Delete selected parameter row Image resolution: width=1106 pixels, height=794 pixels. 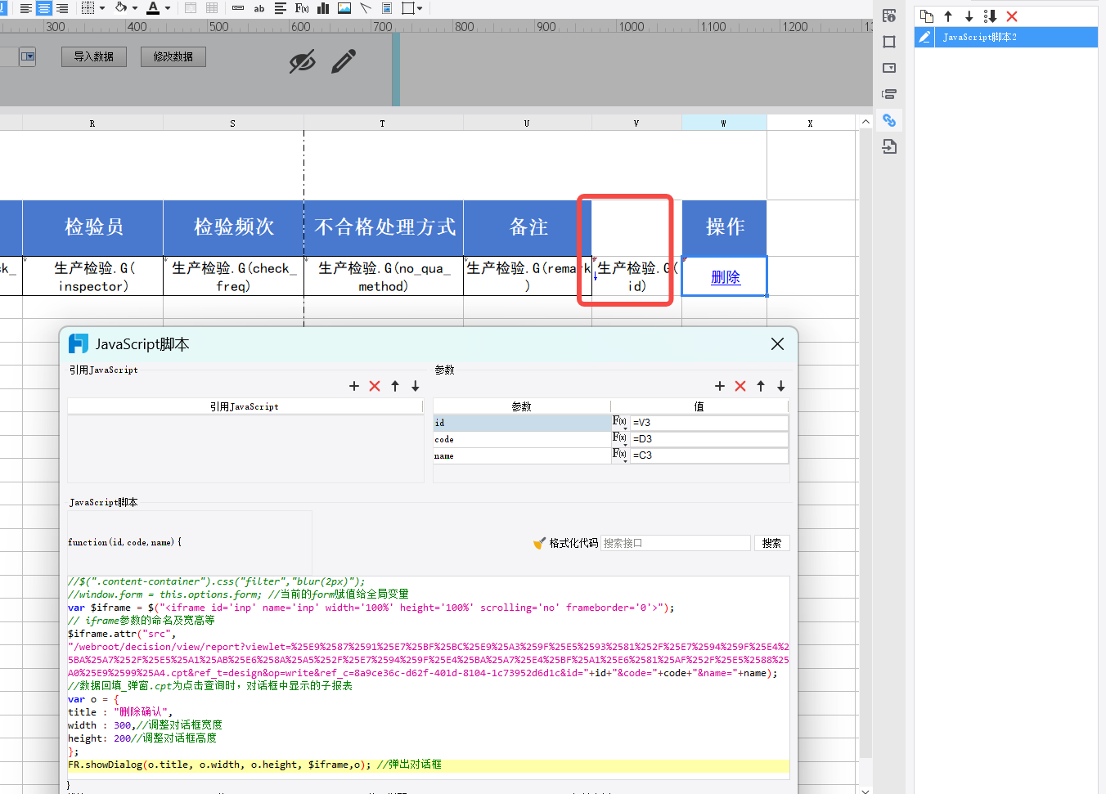[740, 386]
